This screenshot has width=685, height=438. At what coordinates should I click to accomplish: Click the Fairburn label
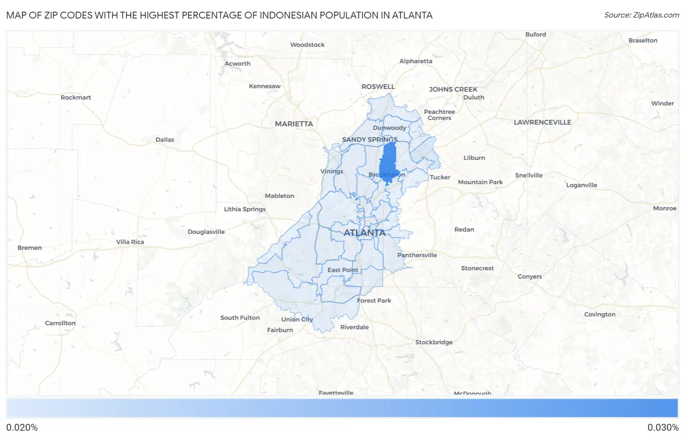(x=280, y=330)
